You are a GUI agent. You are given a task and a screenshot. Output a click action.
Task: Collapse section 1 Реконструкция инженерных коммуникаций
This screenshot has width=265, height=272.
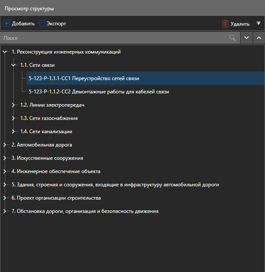pyautogui.click(x=5, y=52)
